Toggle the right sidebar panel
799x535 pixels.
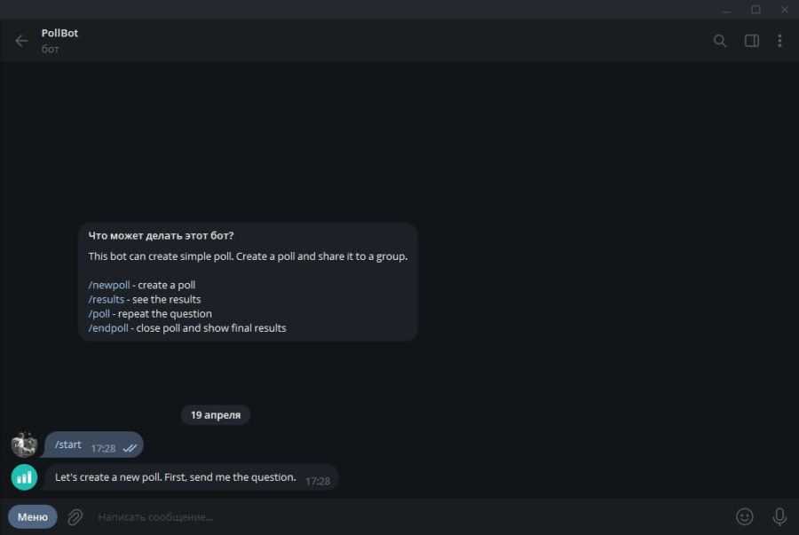[x=751, y=41]
